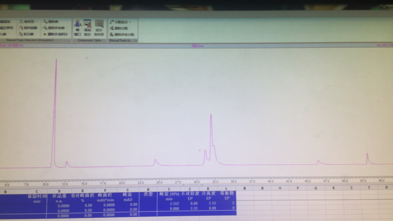Click the plate count (塔板数) header cell
The width and height of the screenshot is (393, 221).
tap(227, 193)
